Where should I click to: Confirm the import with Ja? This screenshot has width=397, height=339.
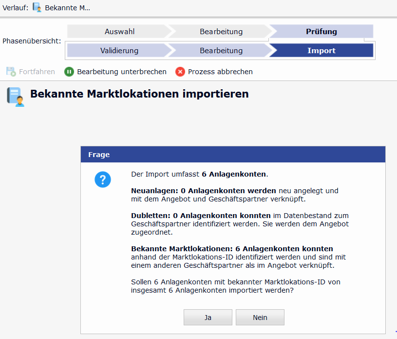point(208,318)
